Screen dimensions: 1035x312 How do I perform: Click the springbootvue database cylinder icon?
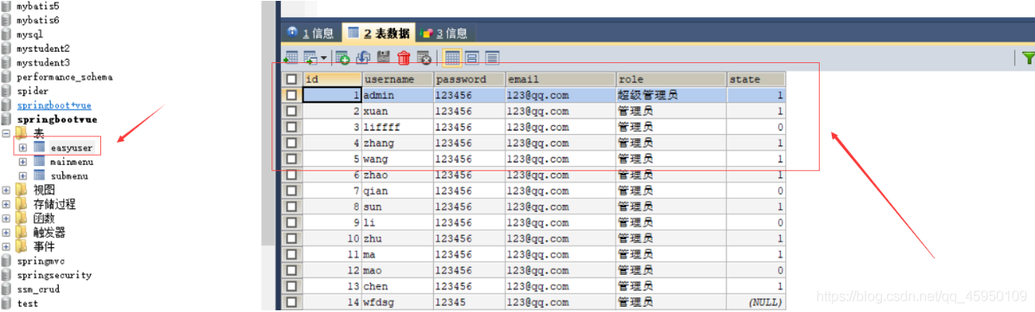coord(6,119)
